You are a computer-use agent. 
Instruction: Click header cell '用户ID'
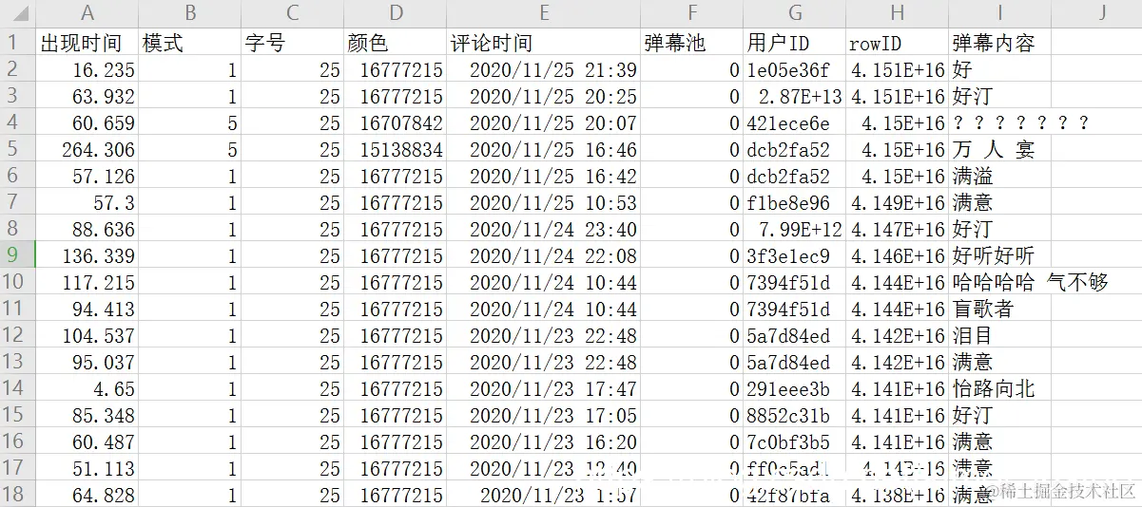(795, 43)
